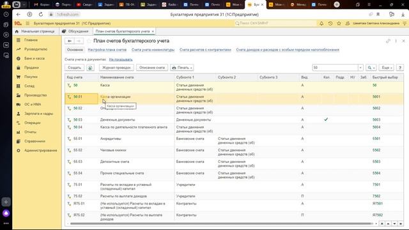Toggle Кол. checkmark for account 50.03
The image size is (409, 230).
(326, 119)
